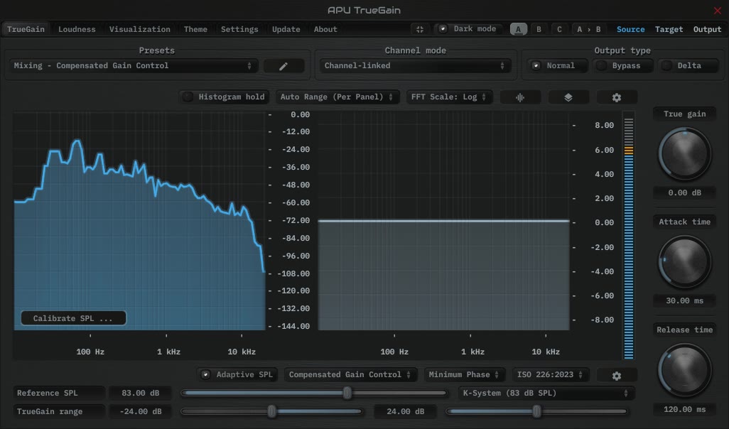
Task: Open the About tab
Action: click(325, 29)
